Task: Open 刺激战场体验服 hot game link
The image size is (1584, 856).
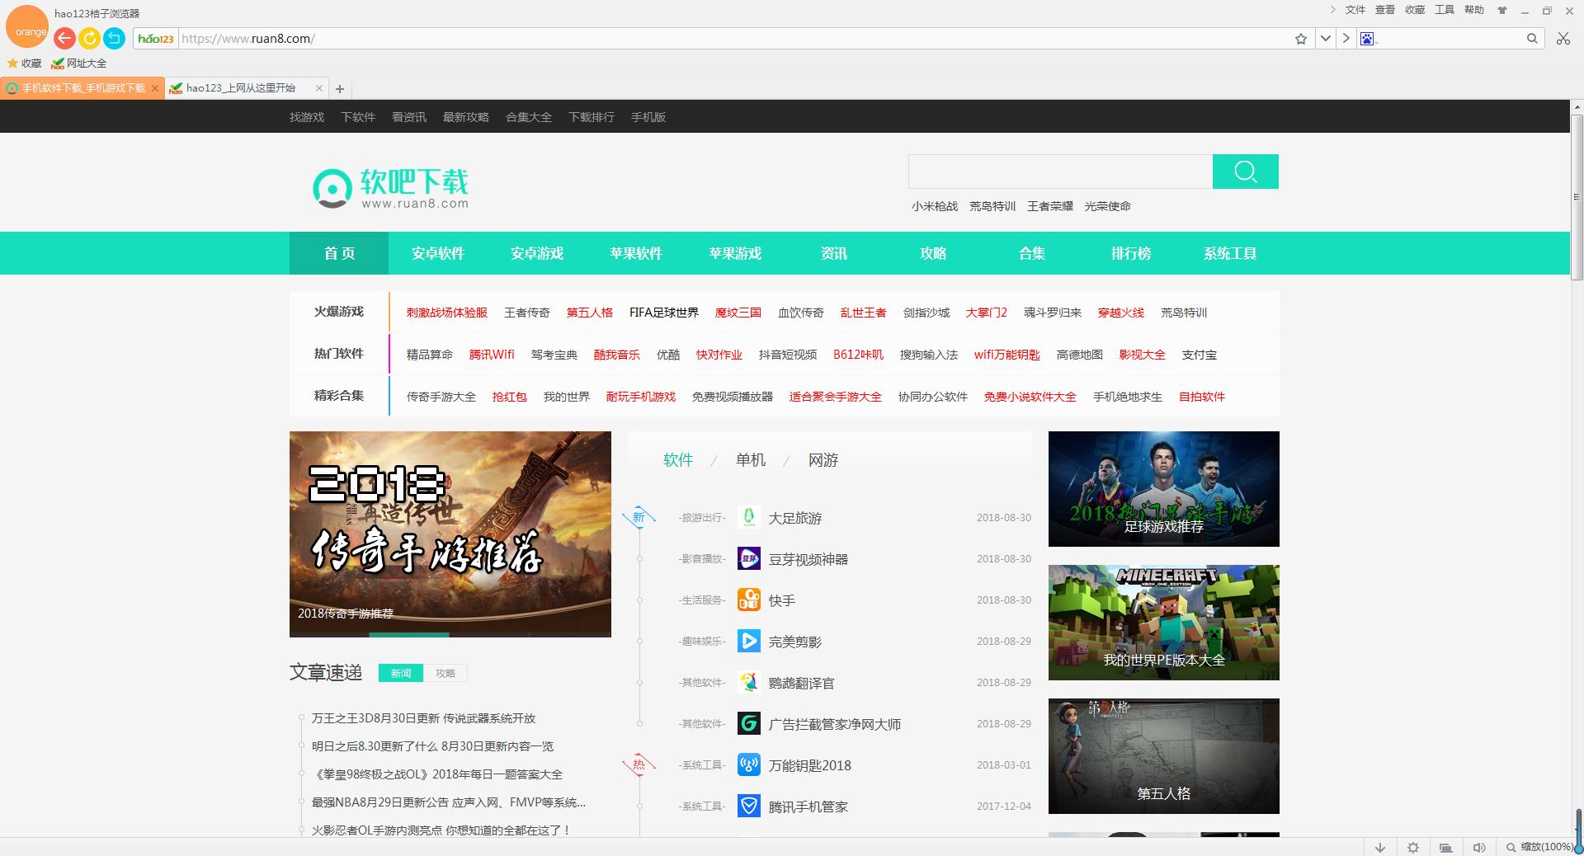Action: 447,313
